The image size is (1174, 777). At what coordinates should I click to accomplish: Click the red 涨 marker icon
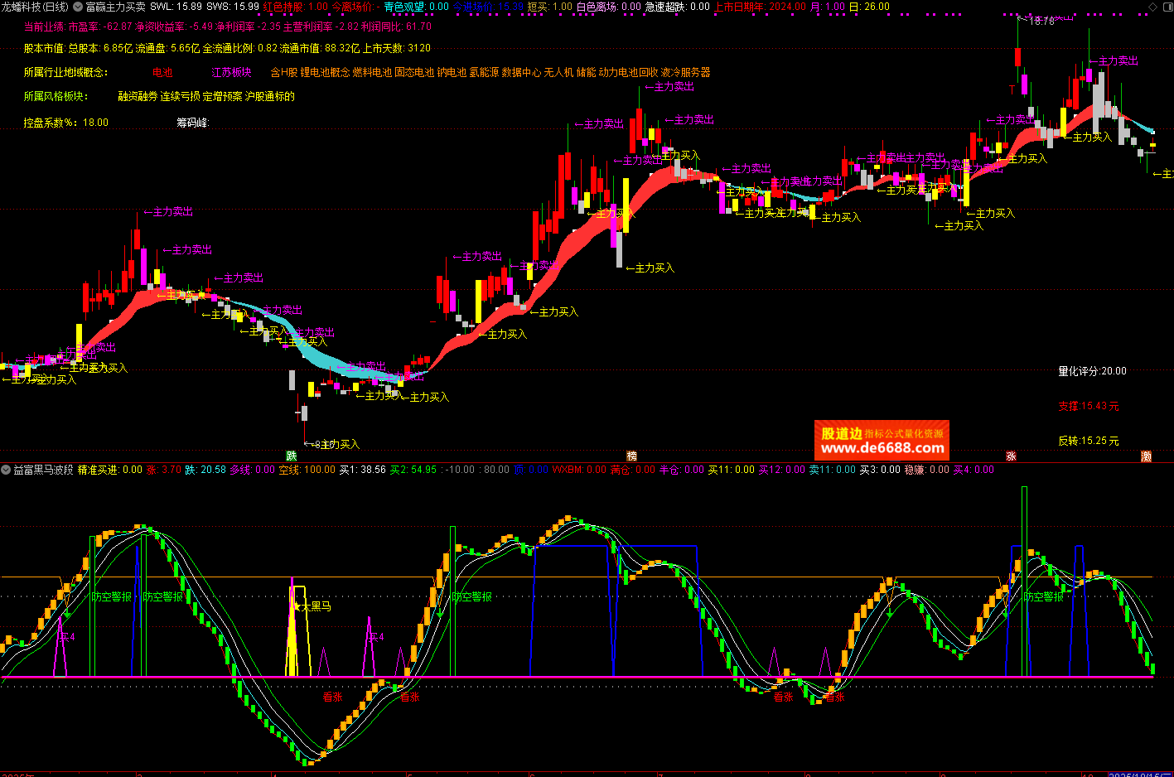click(1011, 456)
